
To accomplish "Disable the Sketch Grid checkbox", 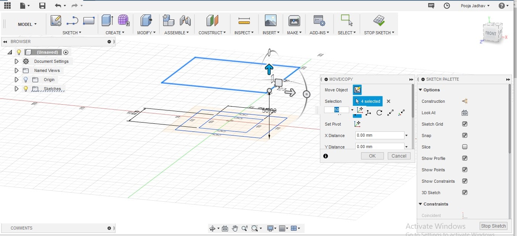I will coord(464,124).
